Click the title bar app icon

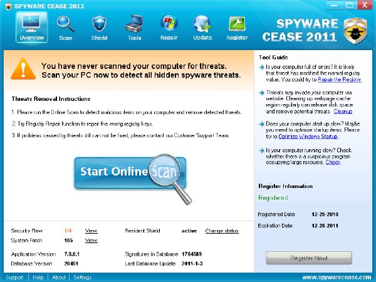click(x=8, y=6)
